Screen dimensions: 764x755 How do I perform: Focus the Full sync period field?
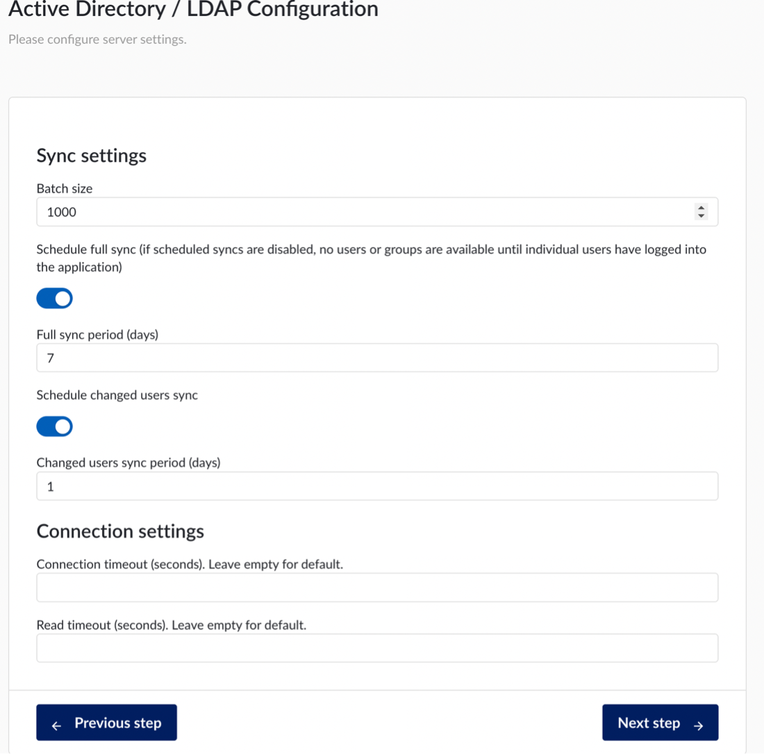(x=376, y=358)
